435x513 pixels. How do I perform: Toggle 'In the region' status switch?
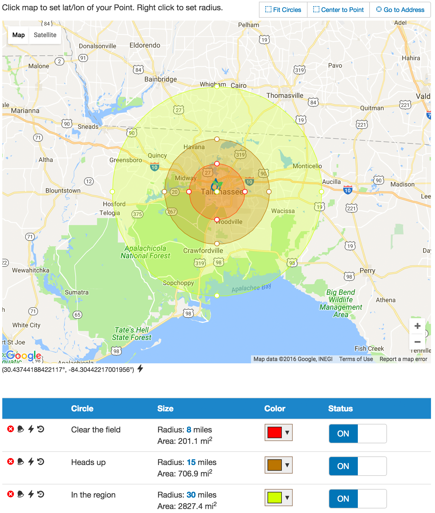coord(358,499)
